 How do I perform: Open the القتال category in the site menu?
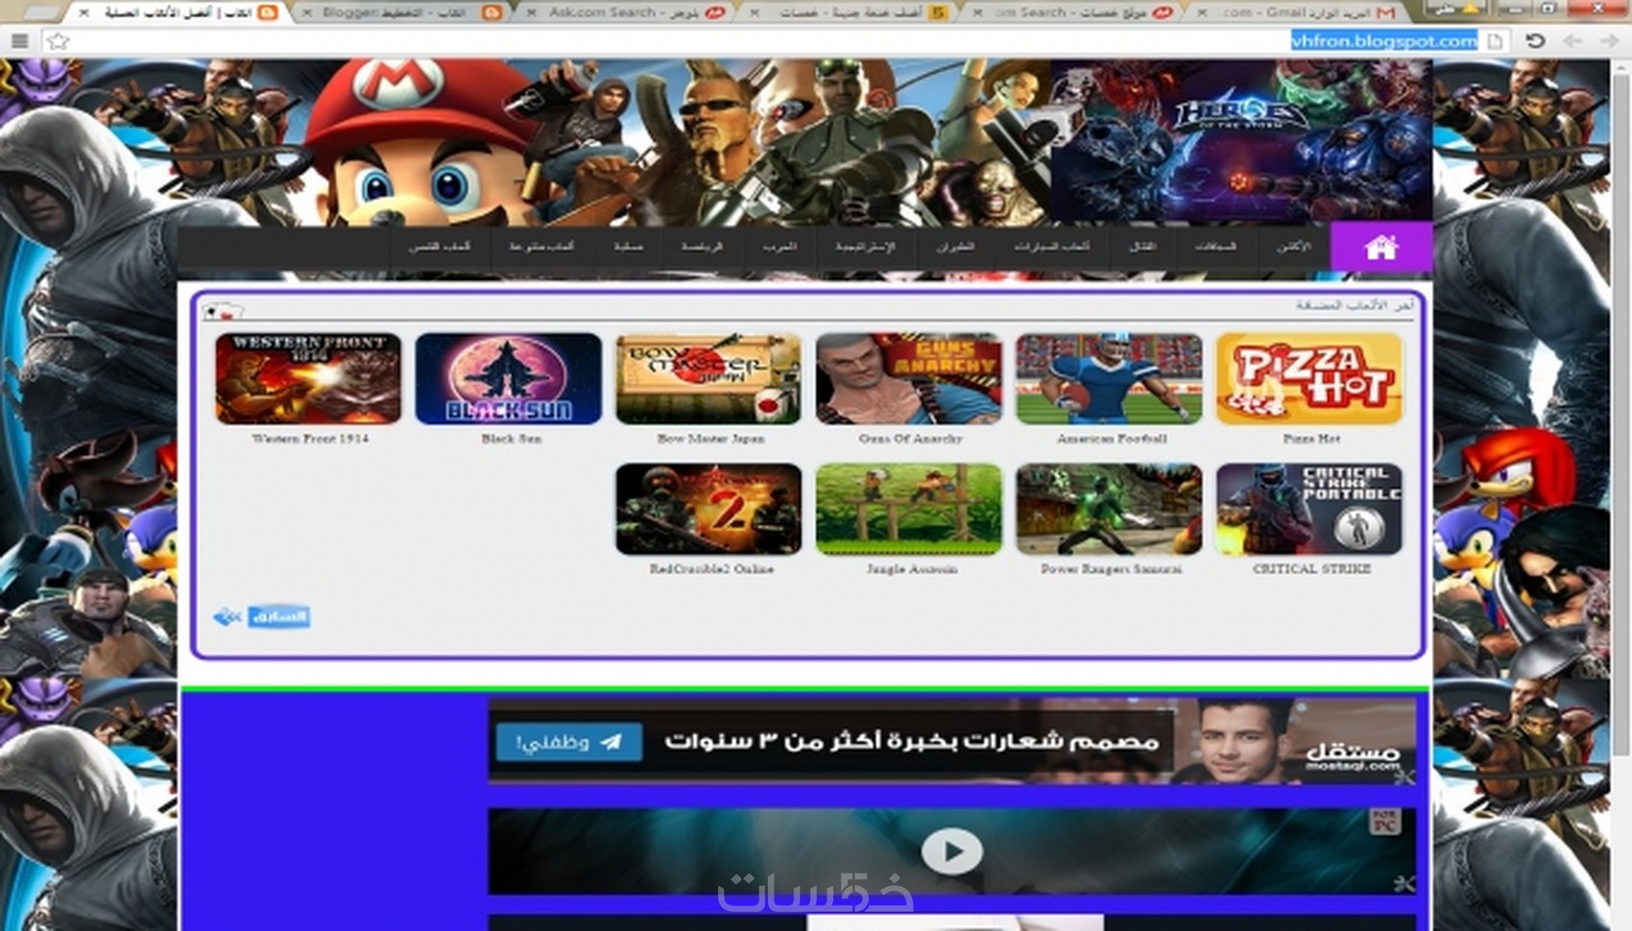1142,247
